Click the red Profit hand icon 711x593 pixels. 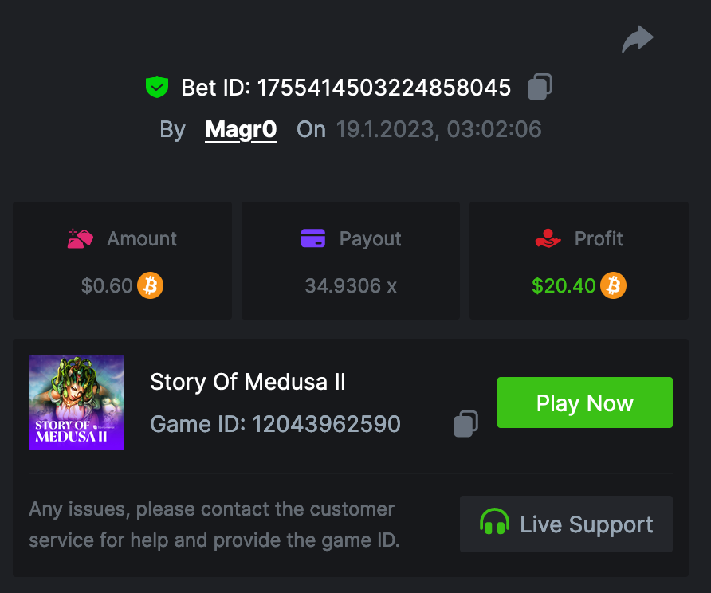point(548,238)
